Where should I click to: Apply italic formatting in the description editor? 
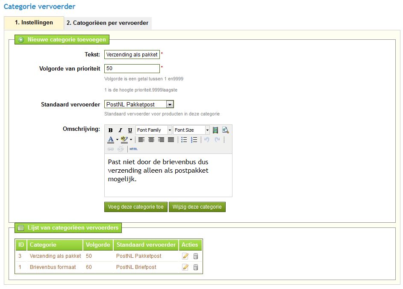click(x=120, y=130)
